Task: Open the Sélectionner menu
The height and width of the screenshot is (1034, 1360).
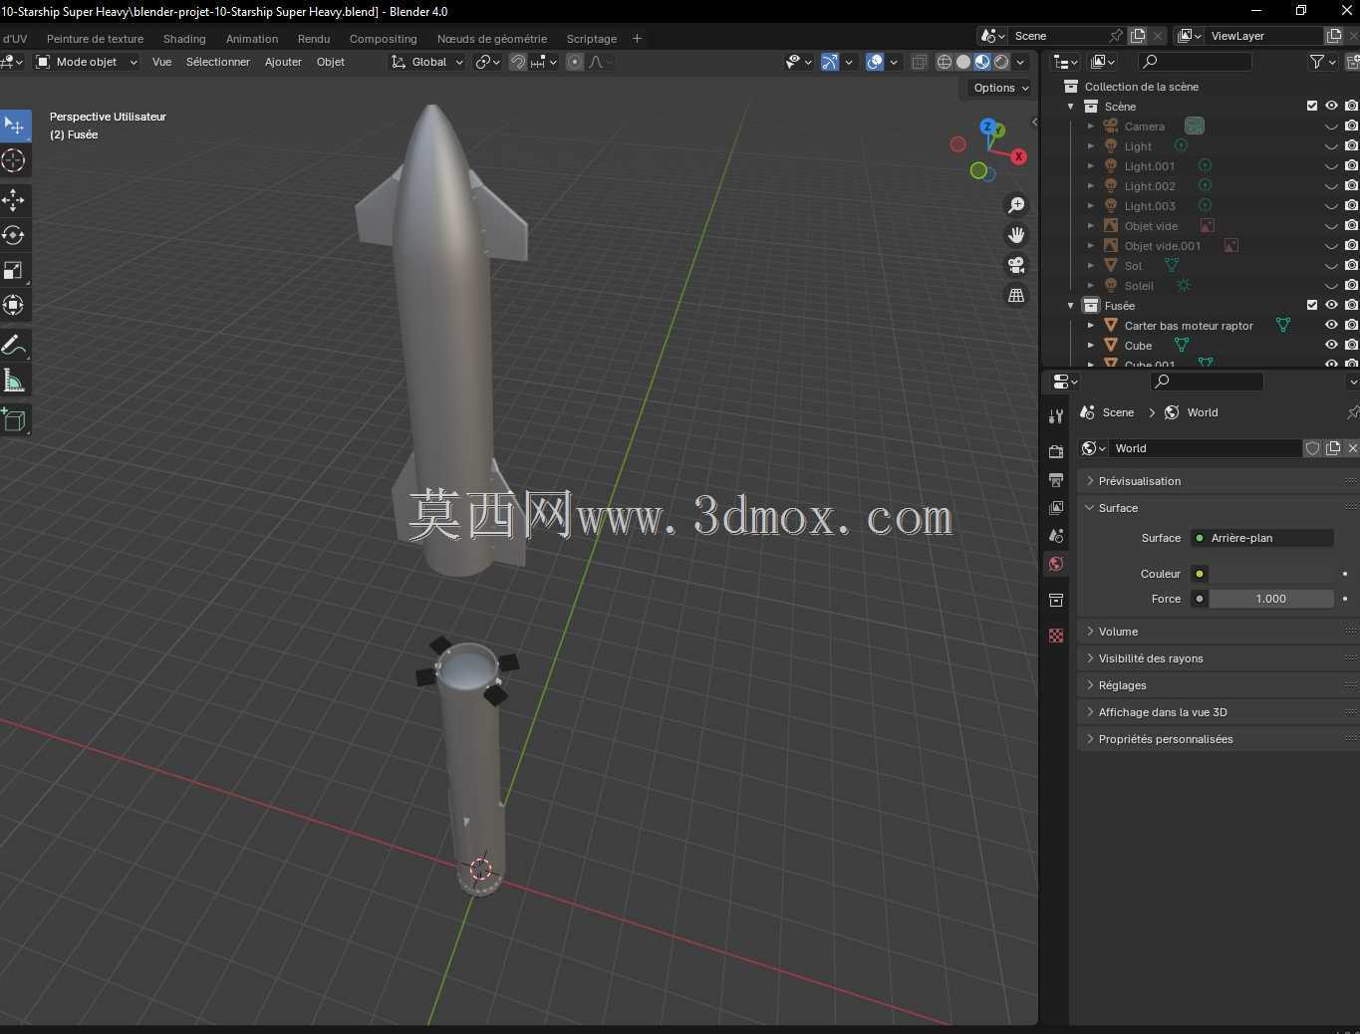Action: click(x=217, y=62)
